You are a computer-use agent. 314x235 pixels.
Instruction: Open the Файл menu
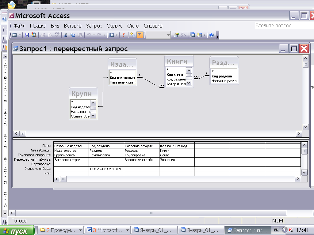tap(19, 26)
